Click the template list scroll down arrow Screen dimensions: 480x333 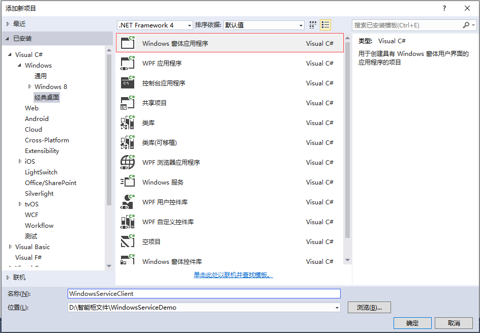(347, 260)
